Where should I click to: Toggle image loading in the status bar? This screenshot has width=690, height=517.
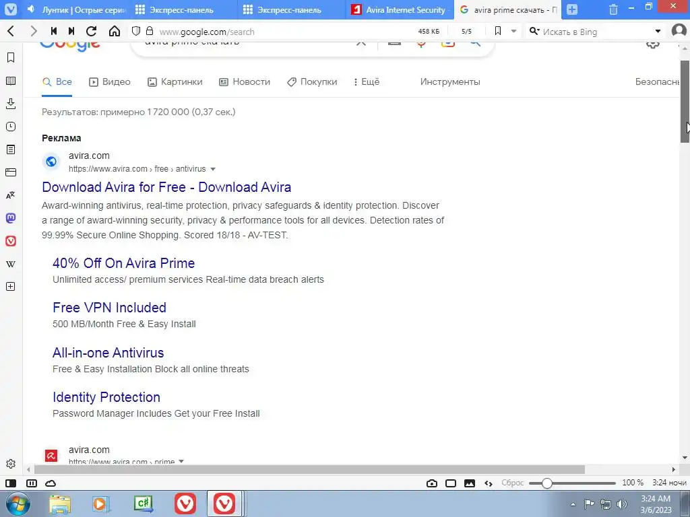pos(470,483)
